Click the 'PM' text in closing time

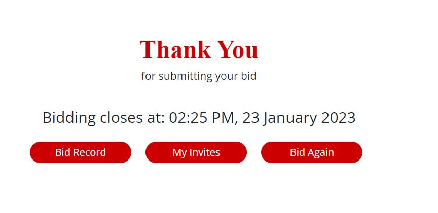coord(222,118)
